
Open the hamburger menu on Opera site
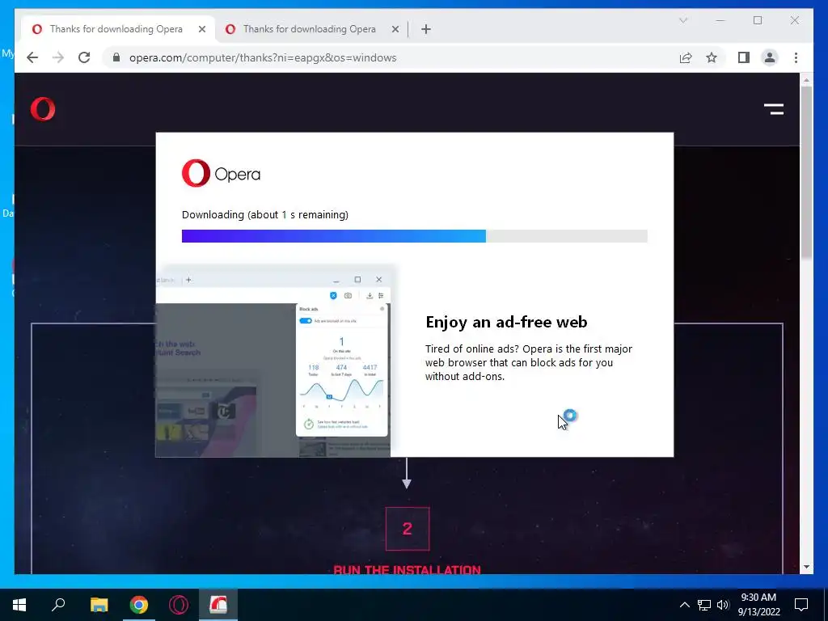point(774,109)
